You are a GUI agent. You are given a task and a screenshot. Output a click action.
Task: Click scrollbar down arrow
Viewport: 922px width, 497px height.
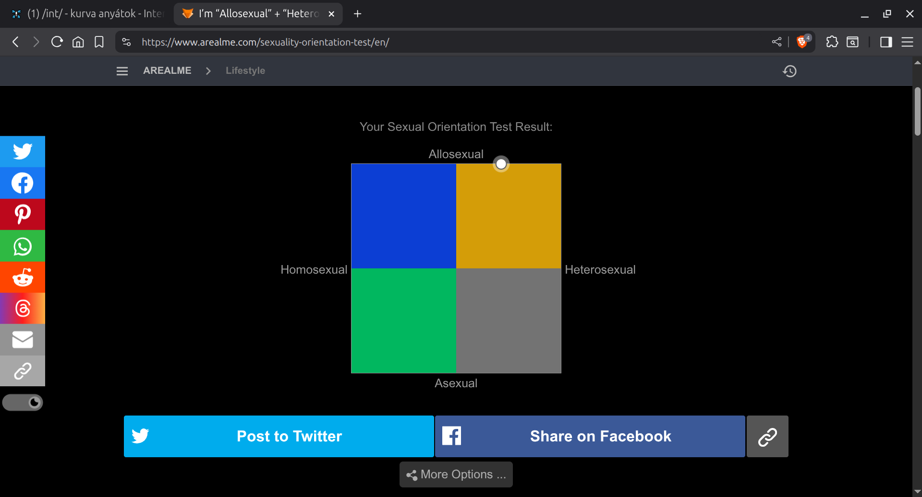coord(917,491)
